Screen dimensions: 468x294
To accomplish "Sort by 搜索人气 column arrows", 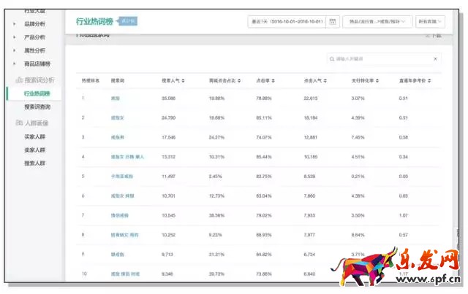I will pyautogui.click(x=189, y=79).
